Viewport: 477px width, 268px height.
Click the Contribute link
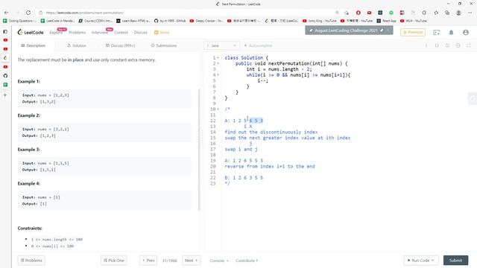click(x=247, y=261)
